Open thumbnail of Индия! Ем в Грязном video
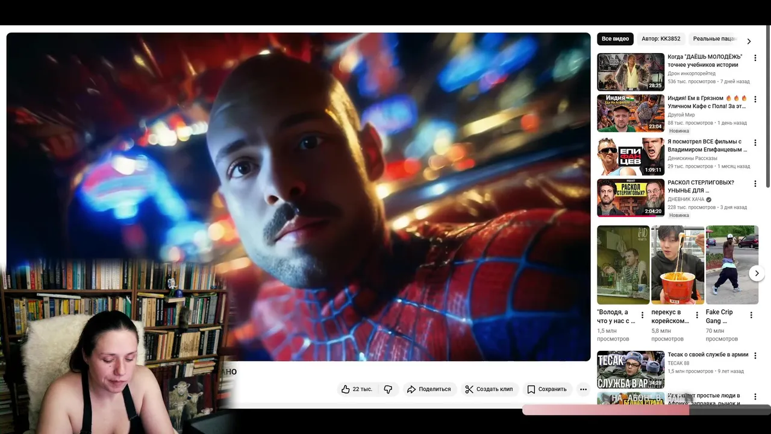Viewport: 771px width, 434px height. [x=631, y=113]
